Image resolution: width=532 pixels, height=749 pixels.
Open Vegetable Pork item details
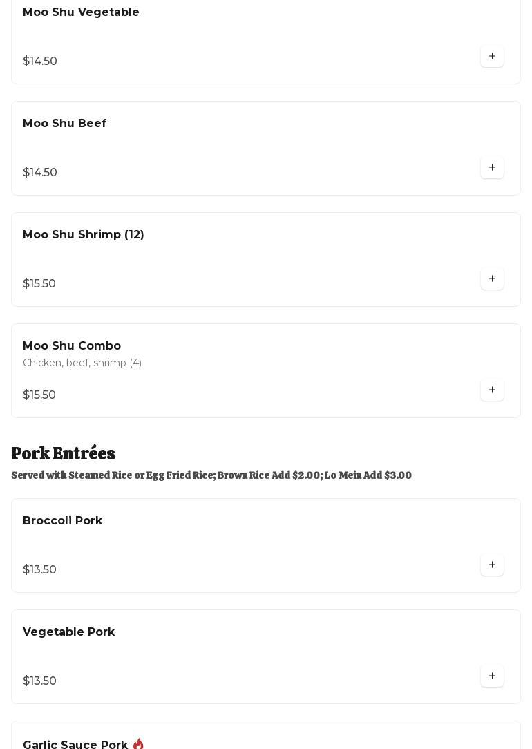click(x=68, y=632)
